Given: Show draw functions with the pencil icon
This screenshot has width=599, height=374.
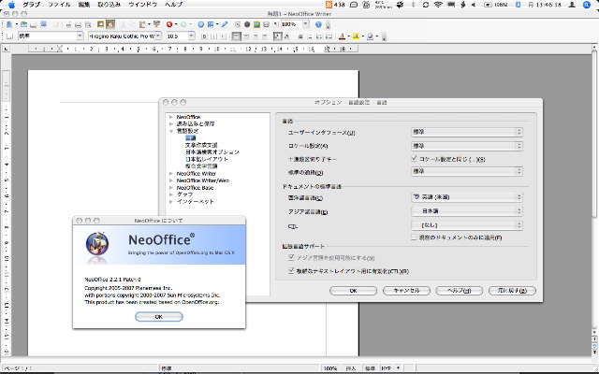Looking at the screenshot, I should [x=225, y=24].
